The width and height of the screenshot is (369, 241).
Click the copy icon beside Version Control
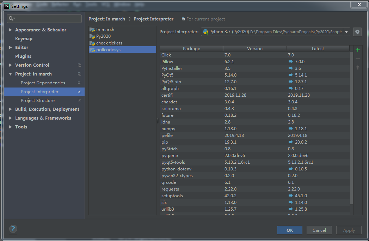[x=80, y=65]
